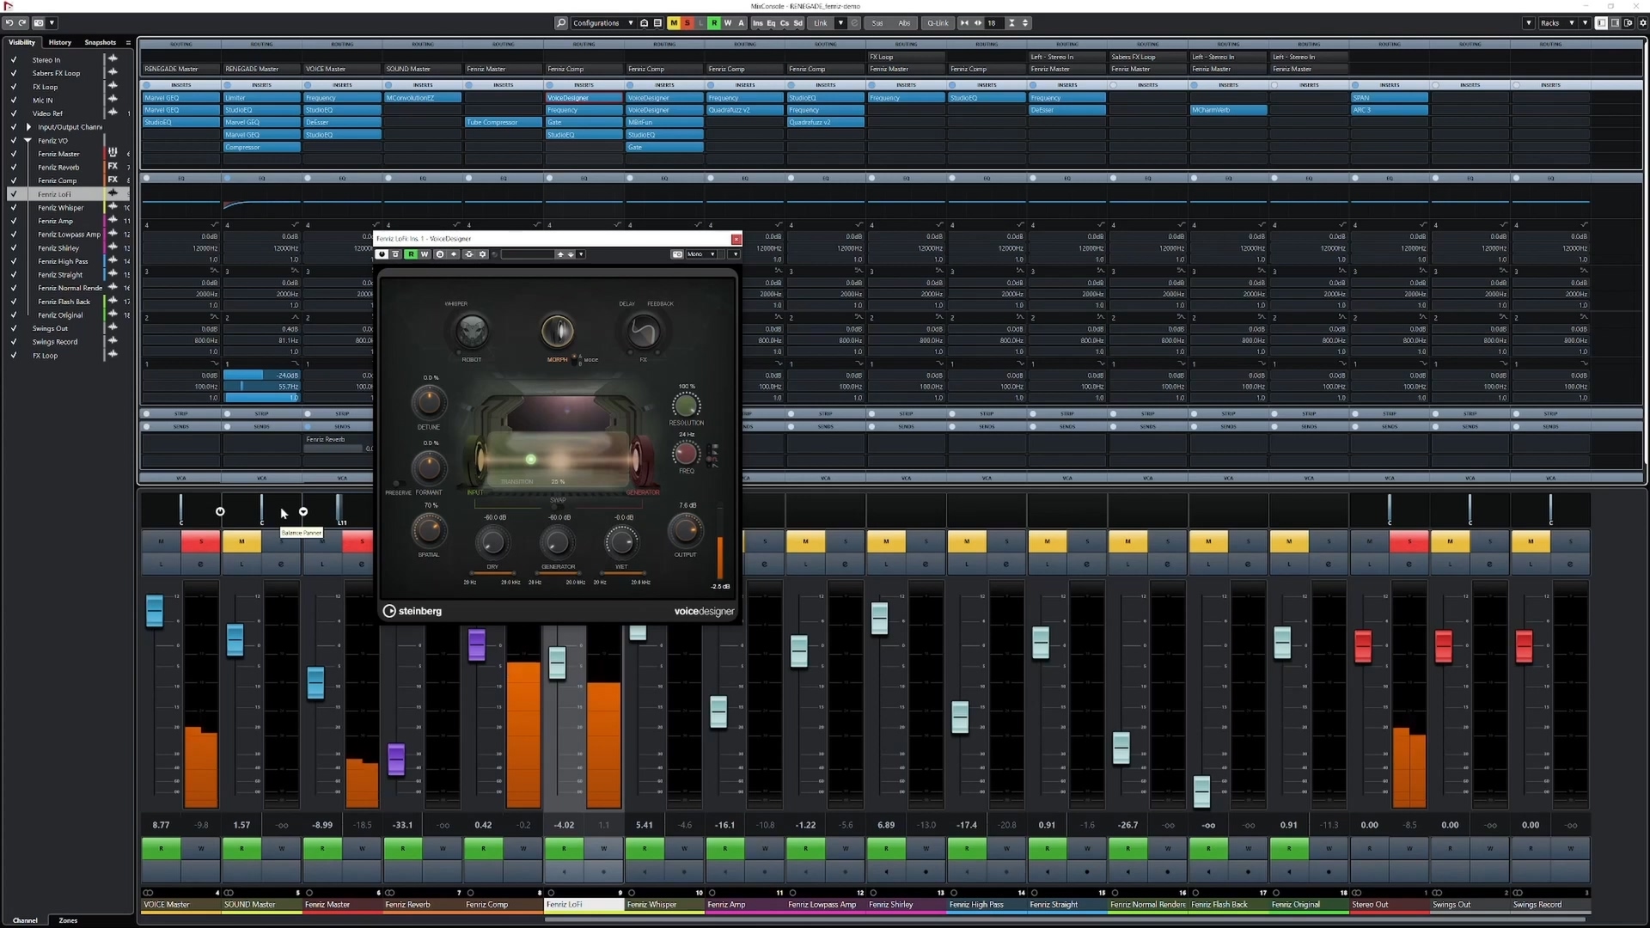The width and height of the screenshot is (1650, 928).
Task: Collapse the Fenriz VO folder
Action: click(28, 140)
